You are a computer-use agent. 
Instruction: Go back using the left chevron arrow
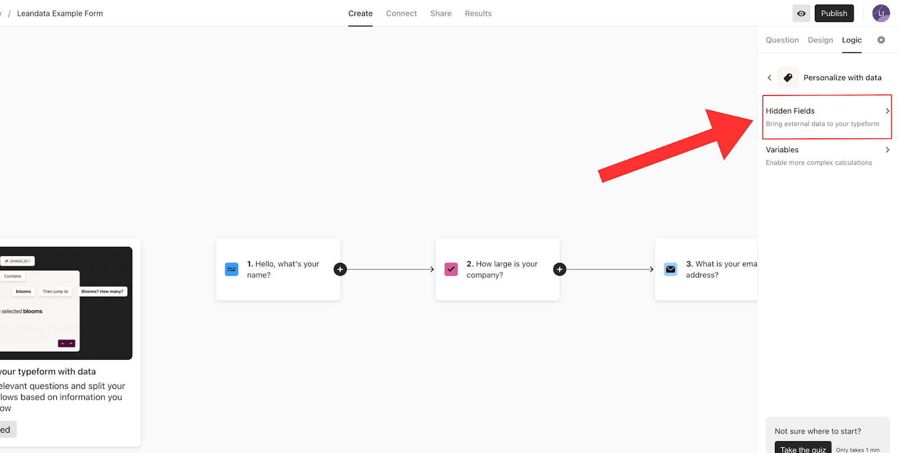pyautogui.click(x=769, y=78)
